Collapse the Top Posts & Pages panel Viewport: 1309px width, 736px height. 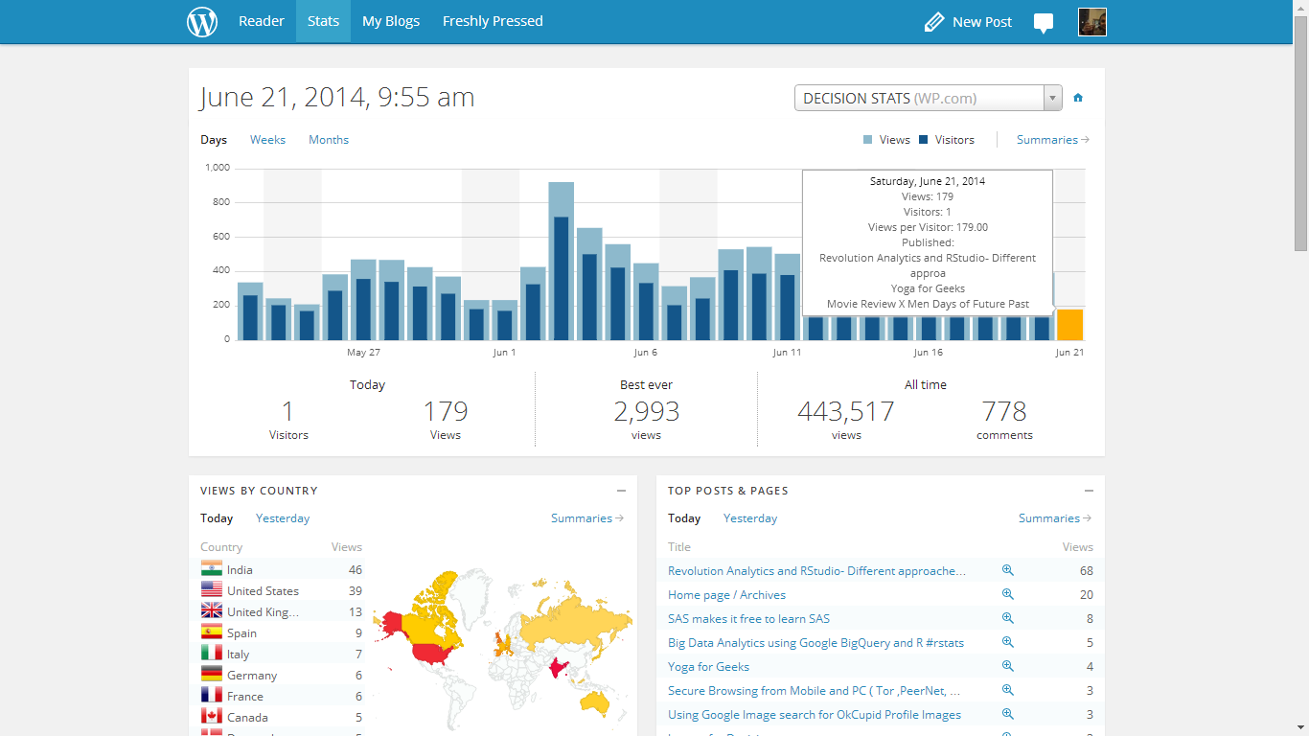click(1089, 491)
